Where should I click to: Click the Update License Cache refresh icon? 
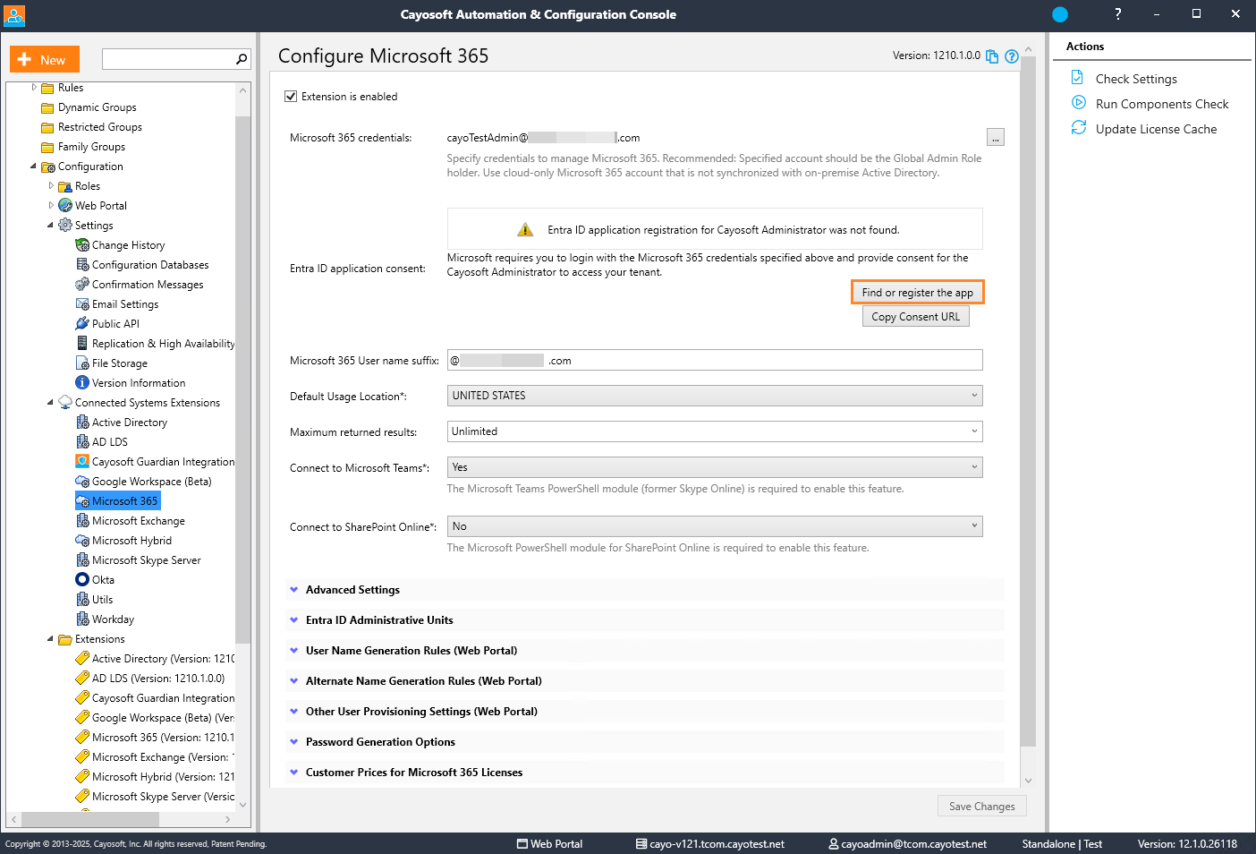[1079, 128]
